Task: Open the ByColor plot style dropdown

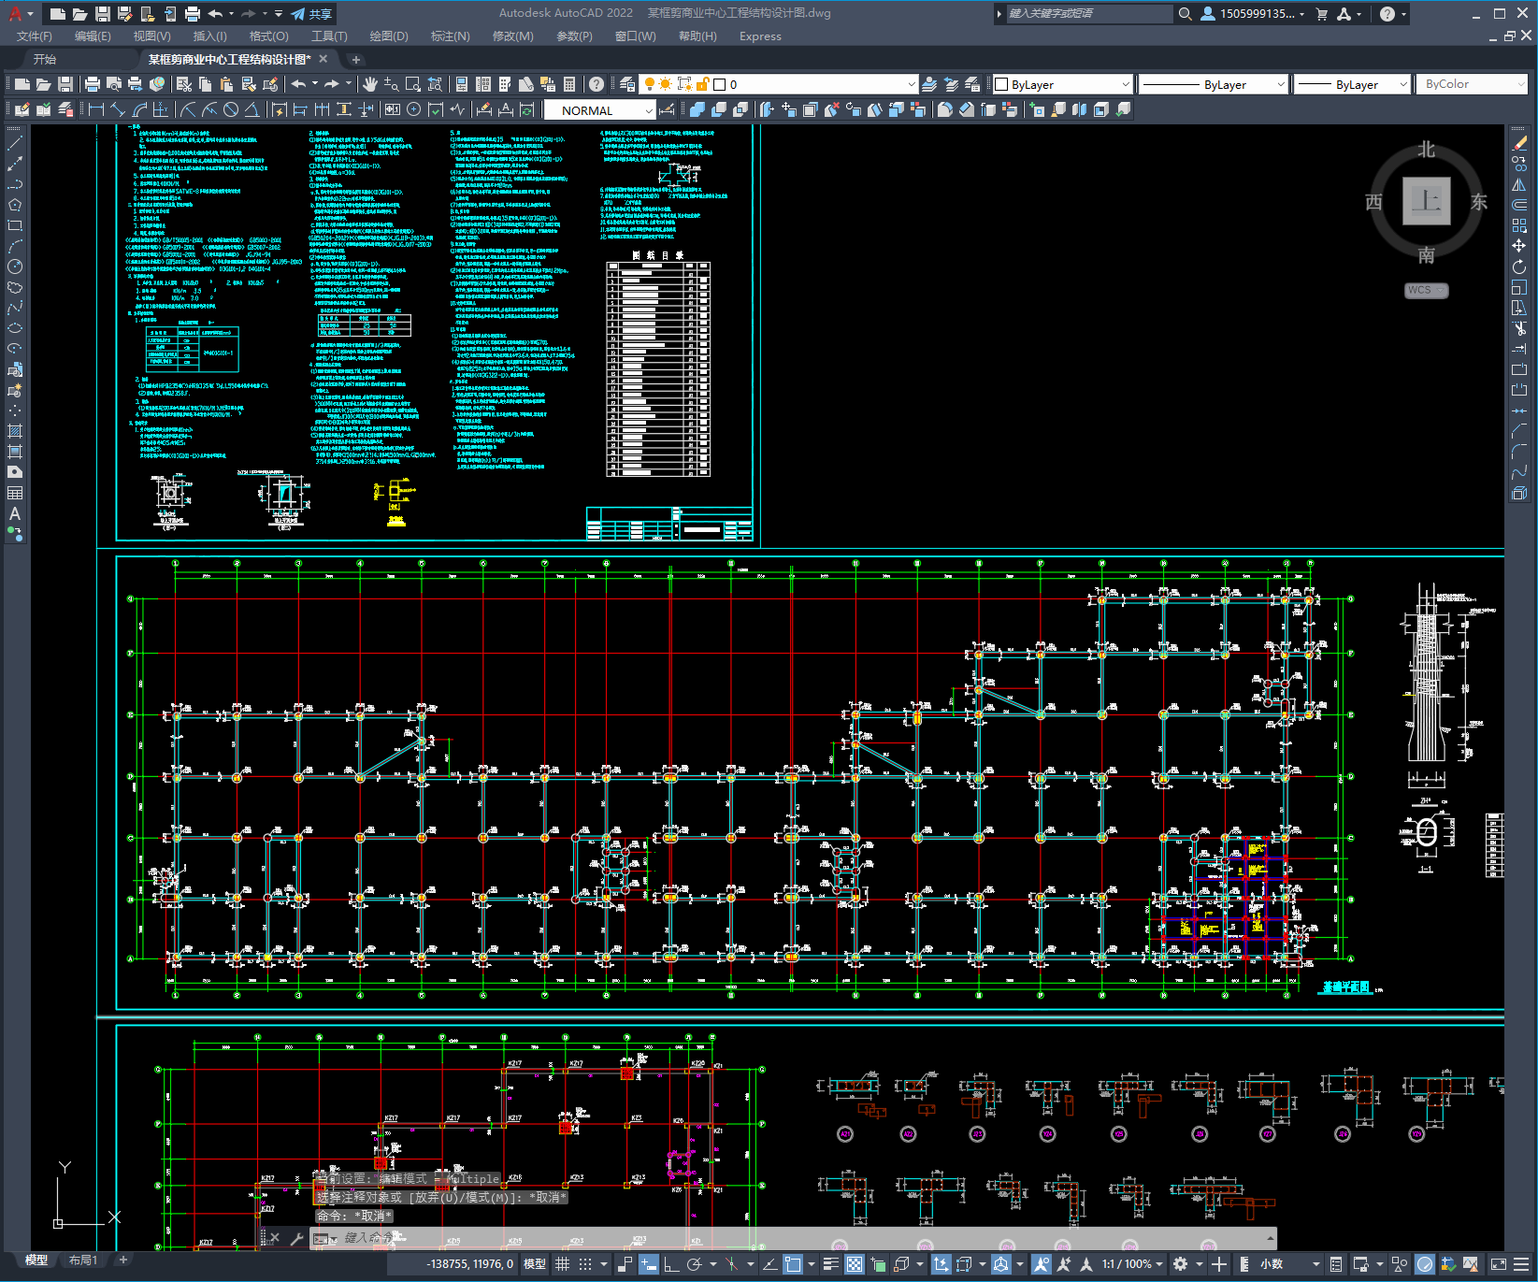Action: click(1472, 84)
